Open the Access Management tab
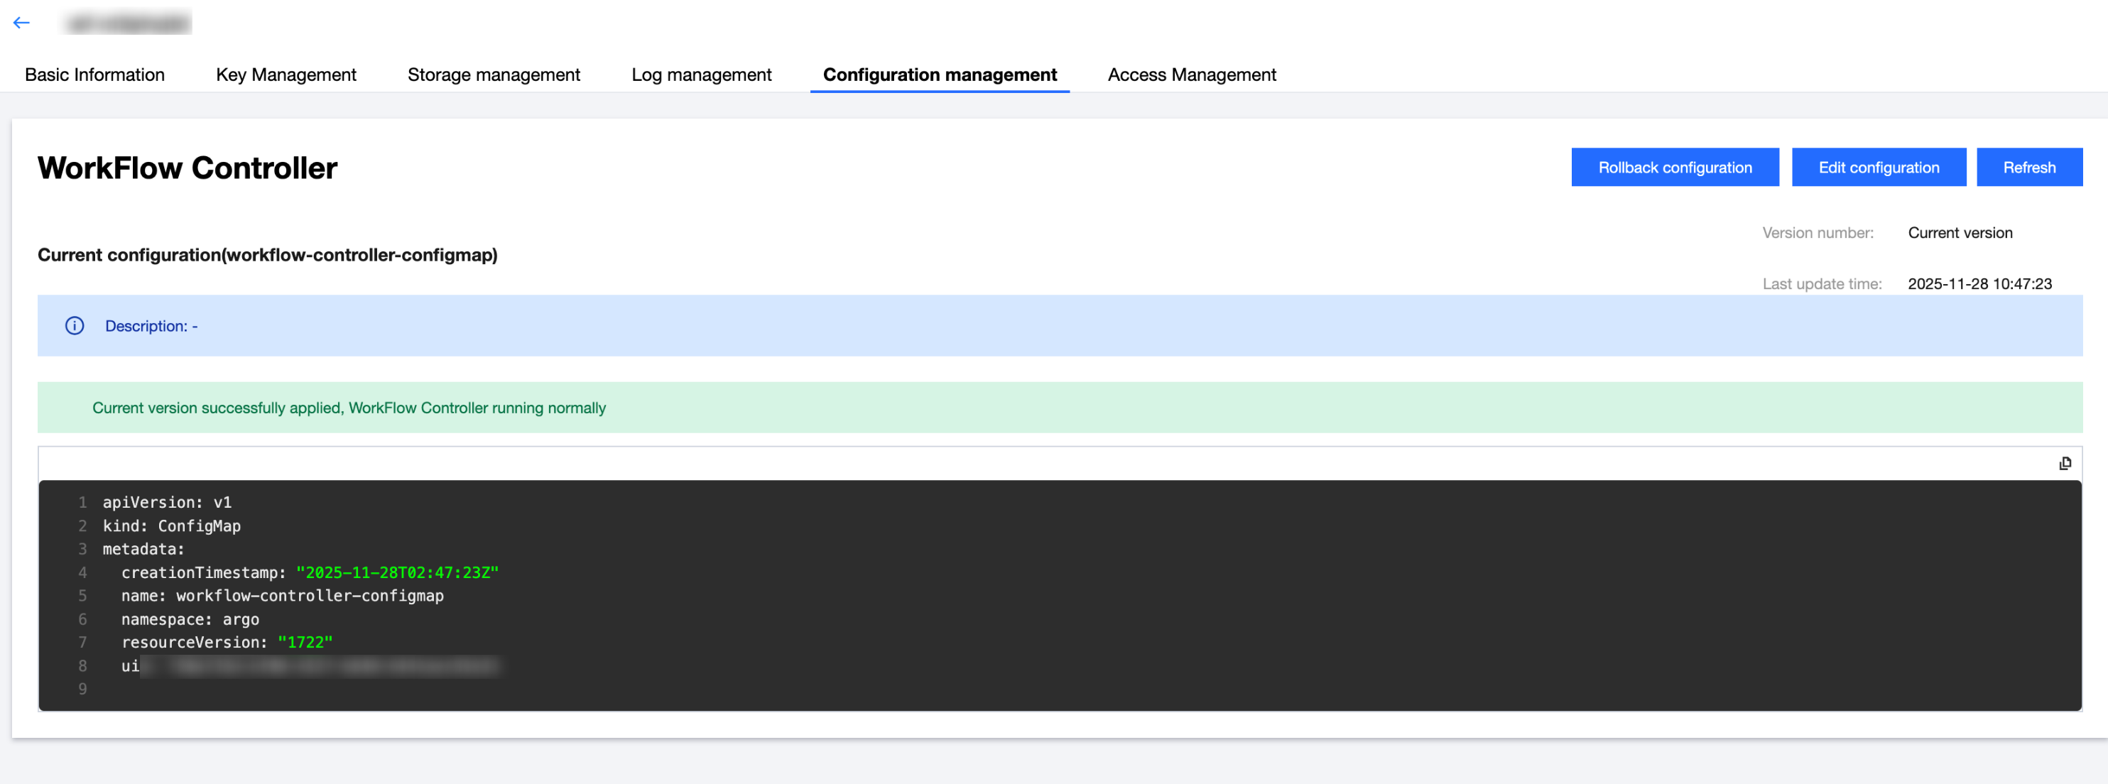Screen dimensions: 2108x784 pyautogui.click(x=1192, y=75)
